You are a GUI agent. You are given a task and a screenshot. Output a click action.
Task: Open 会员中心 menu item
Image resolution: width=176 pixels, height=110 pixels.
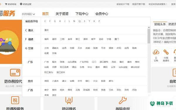click(x=102, y=14)
